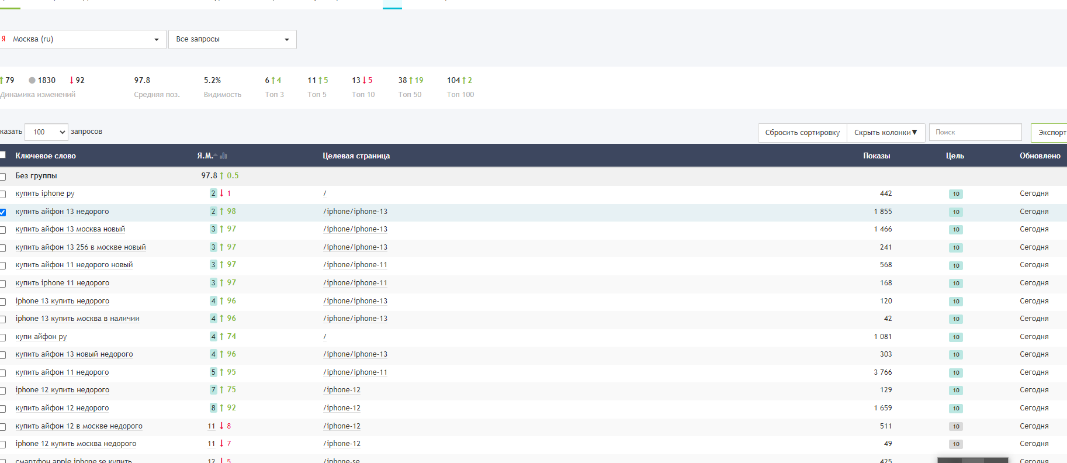The width and height of the screenshot is (1067, 463).
Task: Check the 'купи айфон ру' row checkbox
Action: 2,337
